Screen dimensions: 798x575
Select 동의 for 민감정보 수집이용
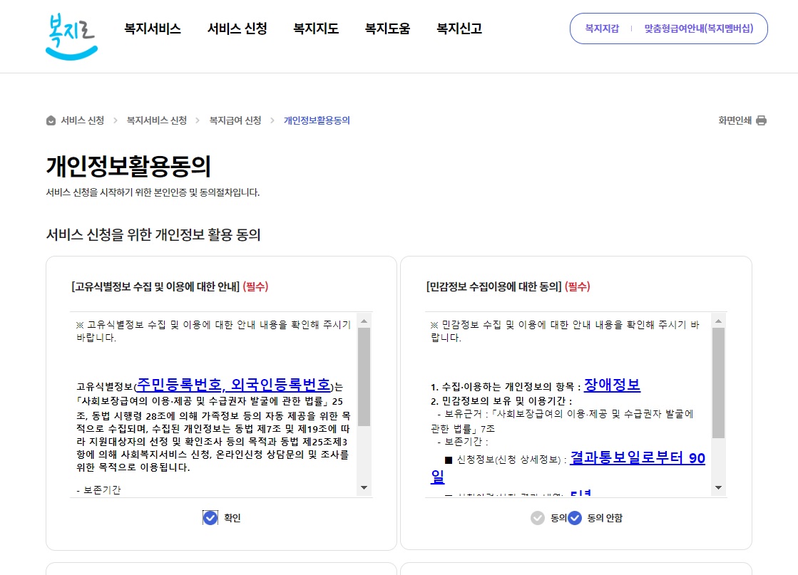tap(538, 518)
